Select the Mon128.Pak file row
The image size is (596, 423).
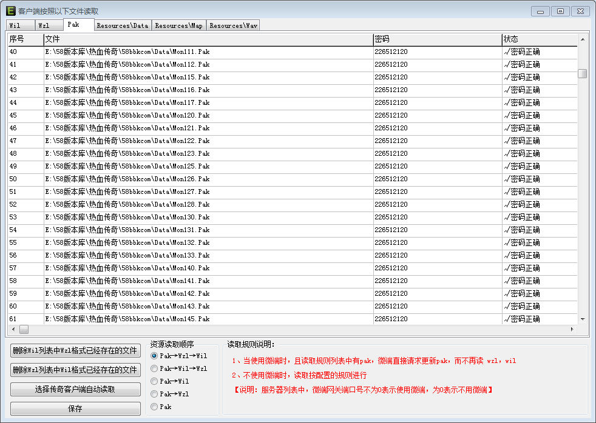[293, 204]
